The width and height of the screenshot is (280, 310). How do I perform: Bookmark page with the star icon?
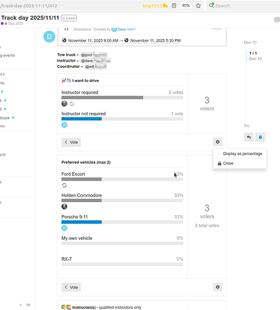198,6
